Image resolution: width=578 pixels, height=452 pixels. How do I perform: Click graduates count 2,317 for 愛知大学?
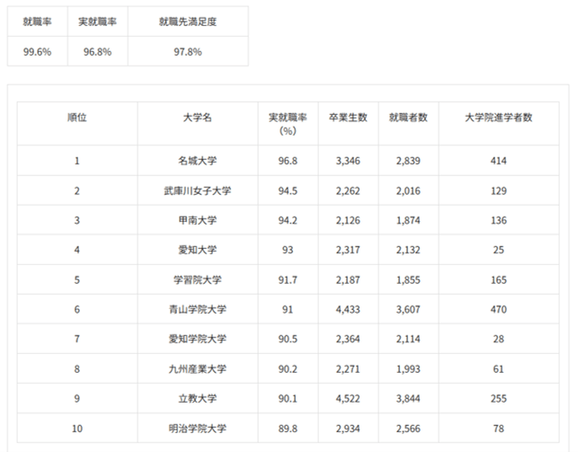[x=348, y=250]
